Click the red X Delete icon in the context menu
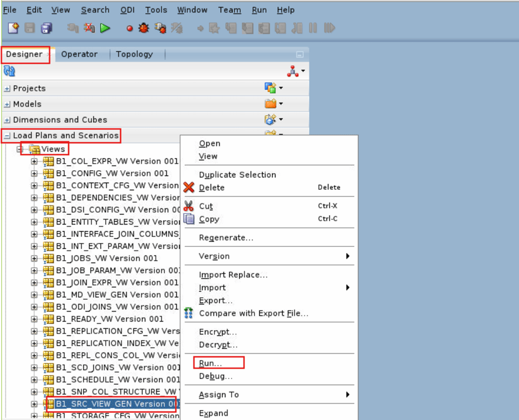Viewport: 519px width, 420px height. tap(189, 187)
